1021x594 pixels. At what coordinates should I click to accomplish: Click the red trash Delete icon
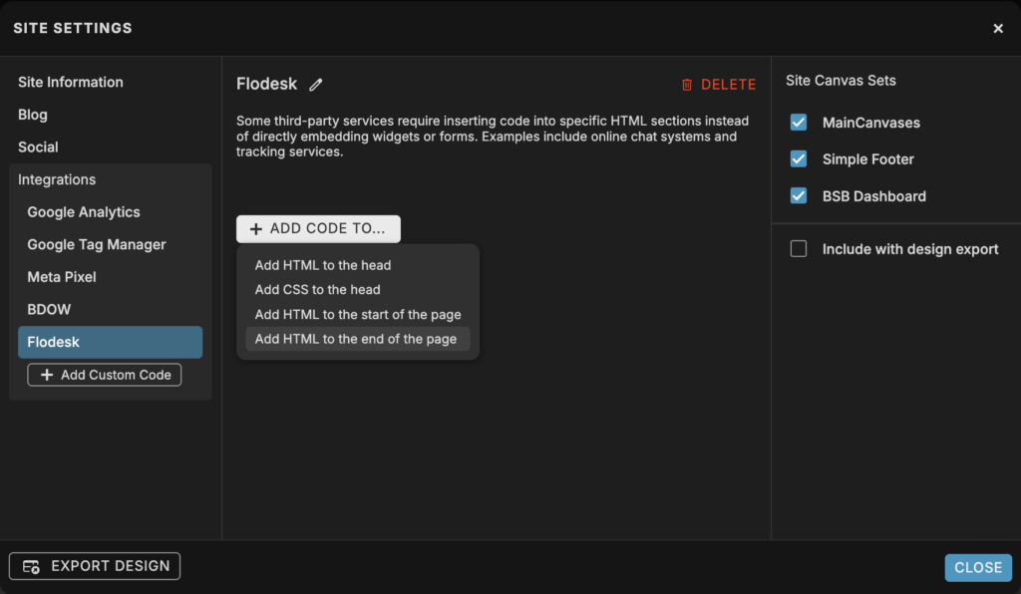coord(686,85)
